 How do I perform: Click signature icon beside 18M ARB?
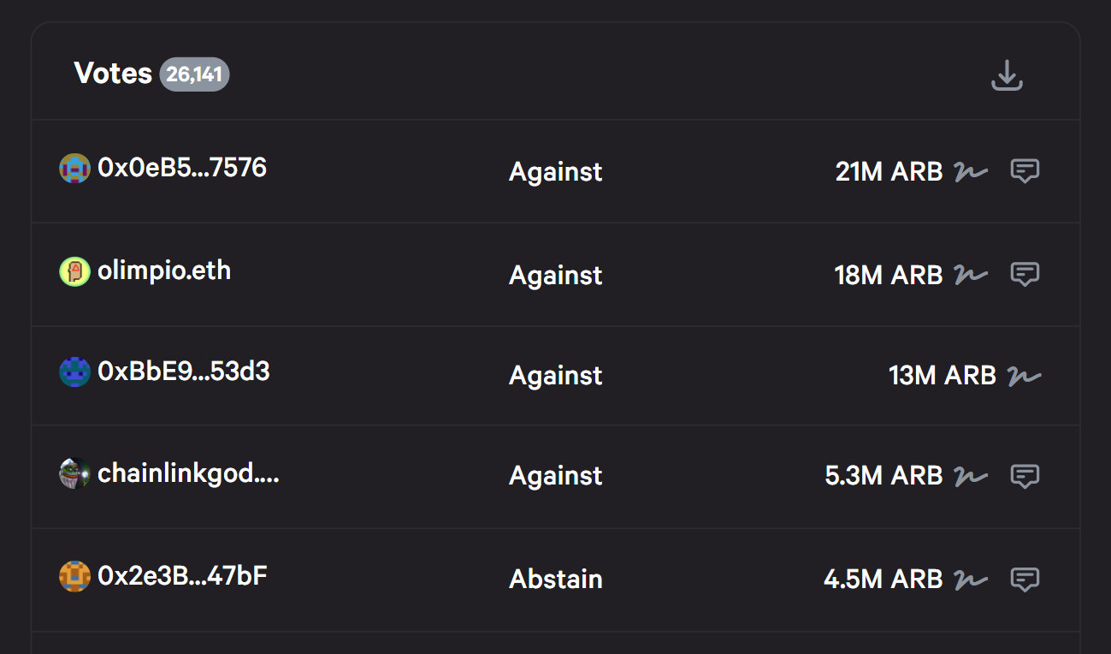pos(971,276)
